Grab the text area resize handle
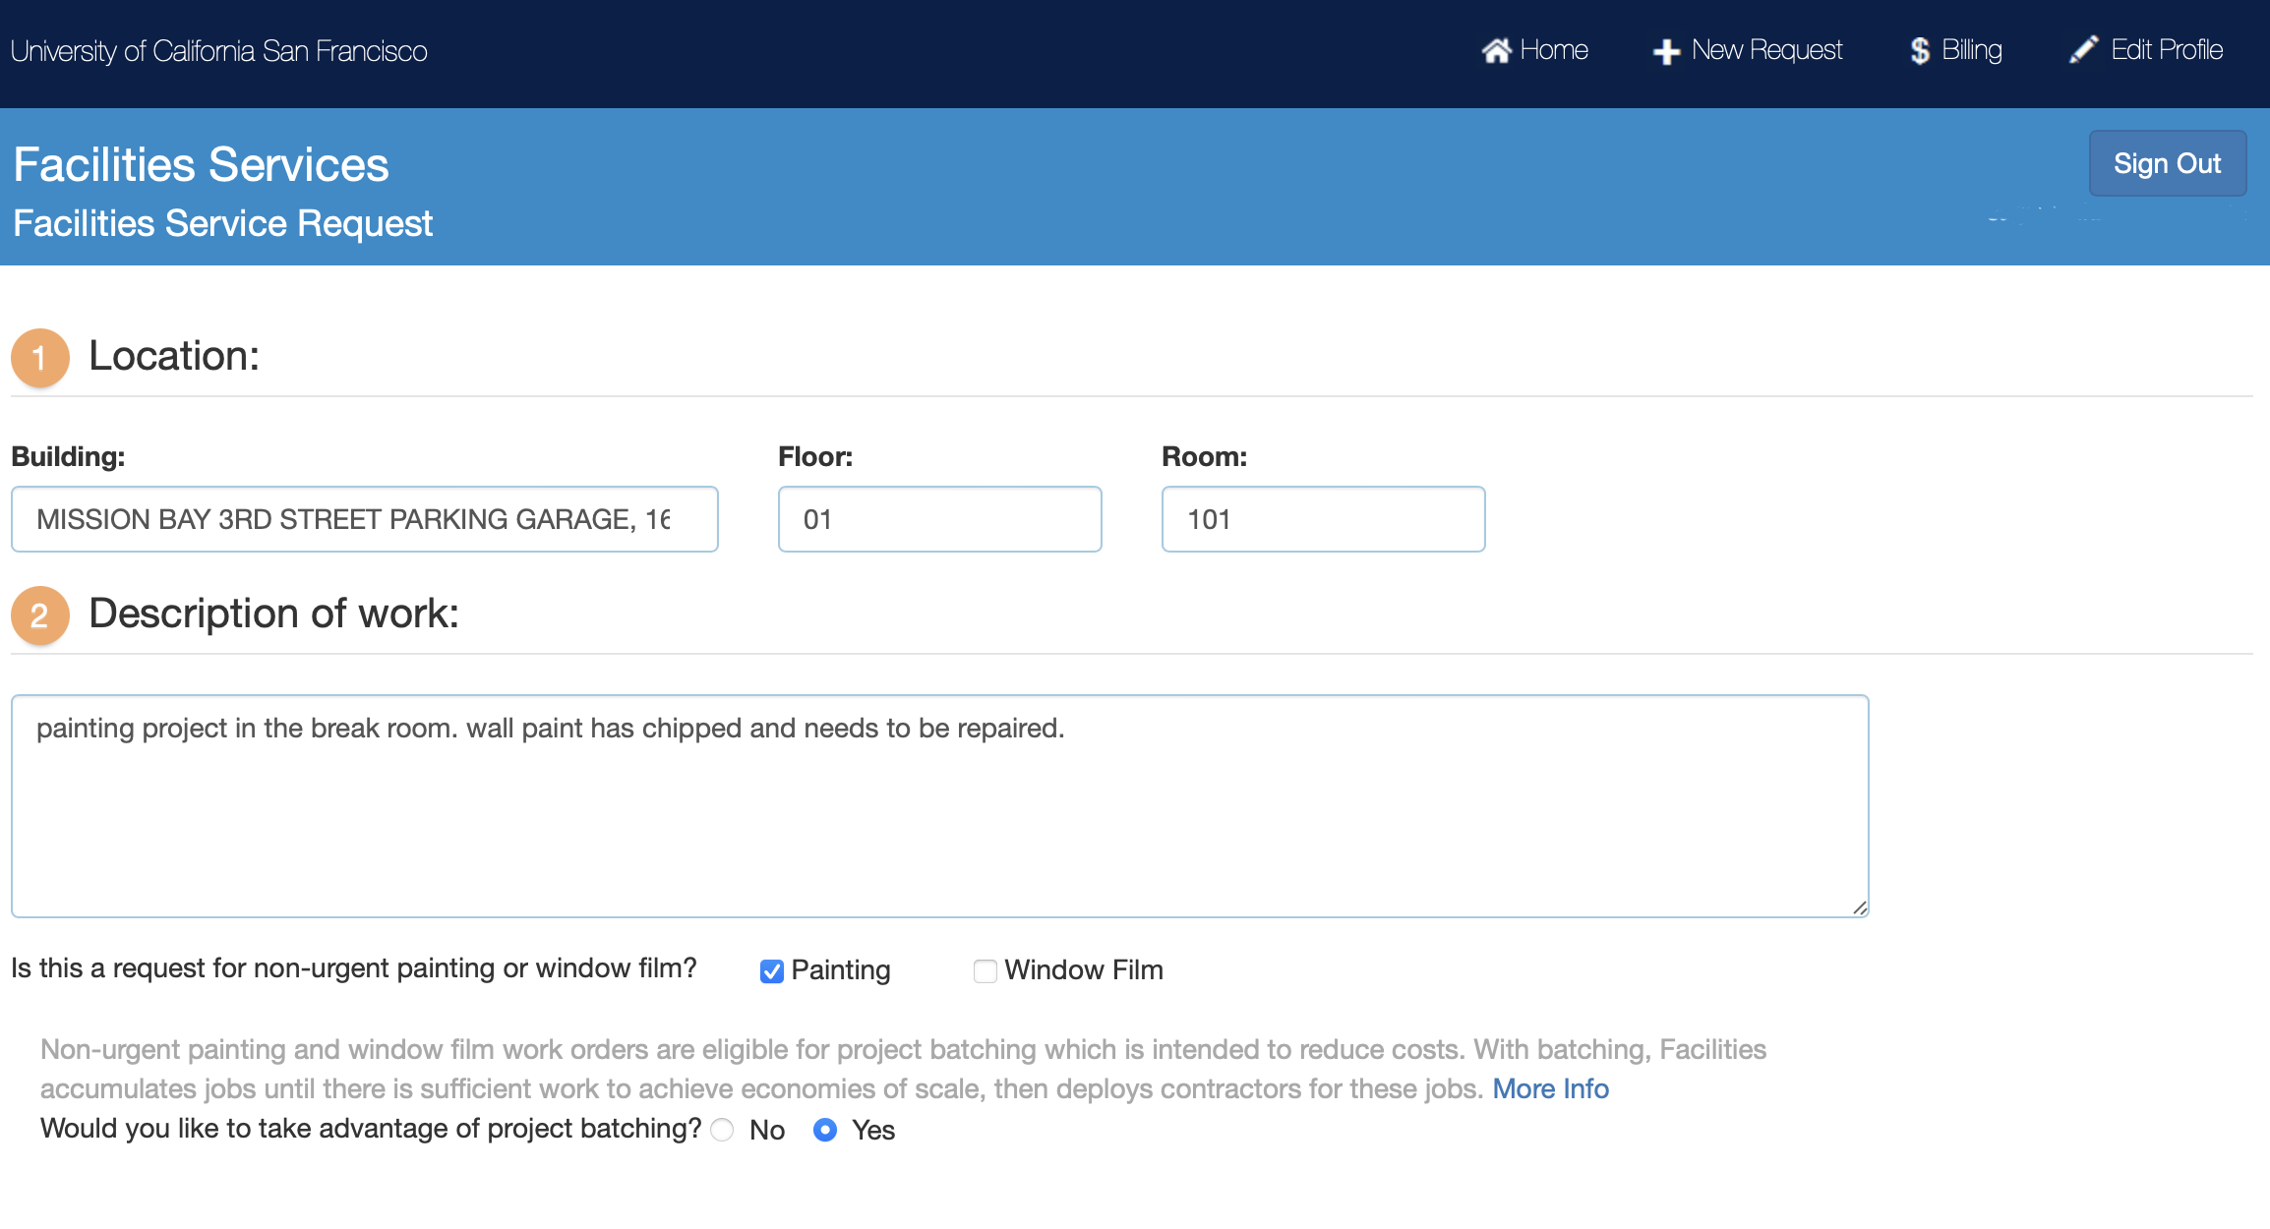 point(1859,907)
